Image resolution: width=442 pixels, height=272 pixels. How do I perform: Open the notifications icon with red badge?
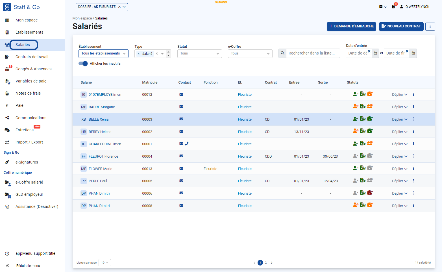click(x=394, y=6)
